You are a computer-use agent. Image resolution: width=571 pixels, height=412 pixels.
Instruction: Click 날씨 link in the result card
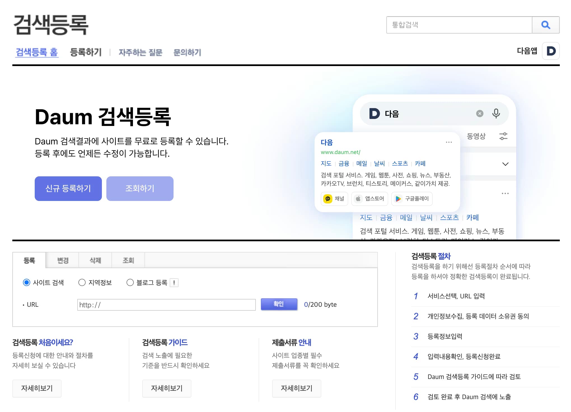pos(380,163)
